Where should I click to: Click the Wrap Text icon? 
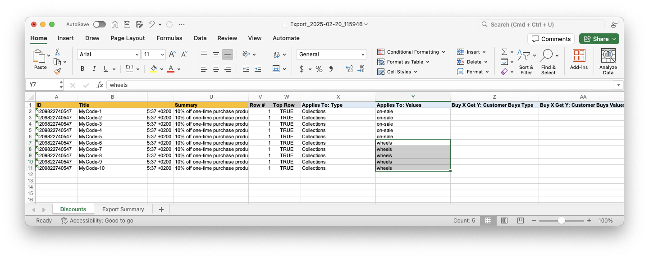(x=277, y=55)
